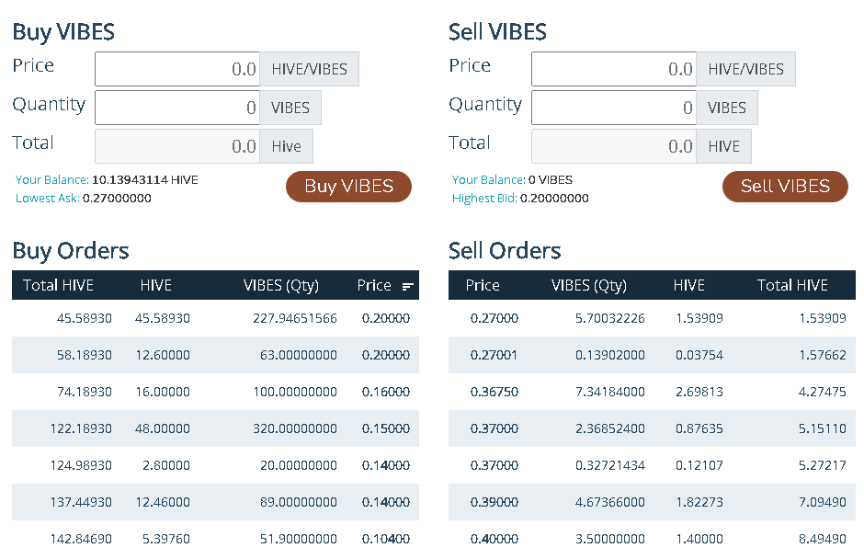Click sell order price 0.39000
Screen dimensions: 864x548
point(495,502)
